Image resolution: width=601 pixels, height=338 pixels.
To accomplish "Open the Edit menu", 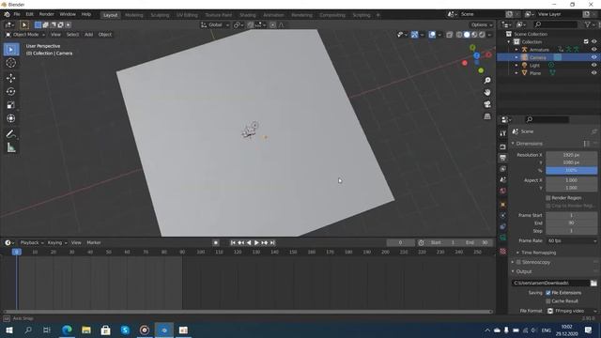I will tap(29, 14).
